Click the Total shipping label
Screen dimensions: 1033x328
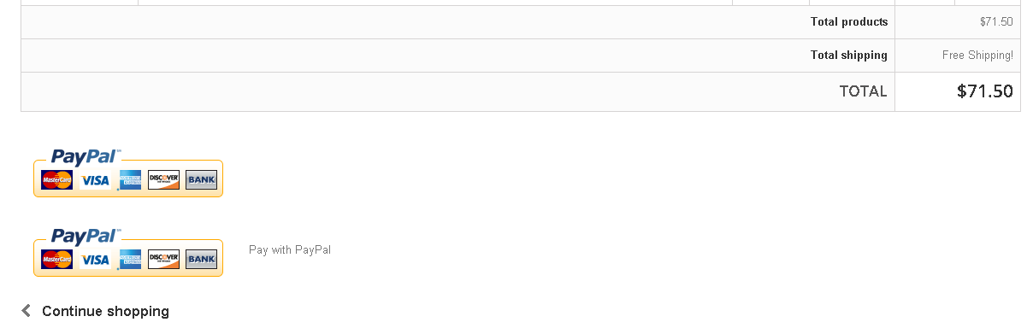tap(849, 56)
